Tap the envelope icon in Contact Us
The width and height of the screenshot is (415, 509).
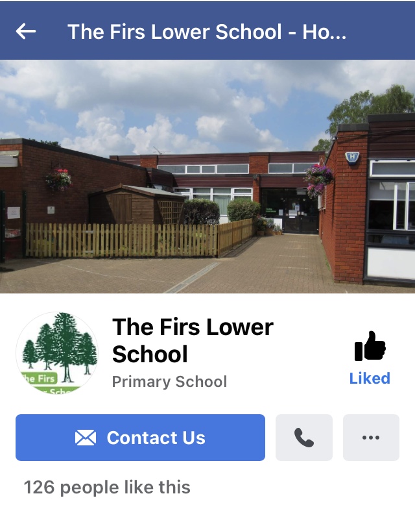pyautogui.click(x=86, y=438)
